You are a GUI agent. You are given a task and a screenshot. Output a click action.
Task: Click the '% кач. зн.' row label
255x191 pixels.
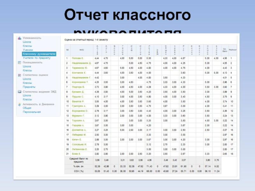click(79, 166)
